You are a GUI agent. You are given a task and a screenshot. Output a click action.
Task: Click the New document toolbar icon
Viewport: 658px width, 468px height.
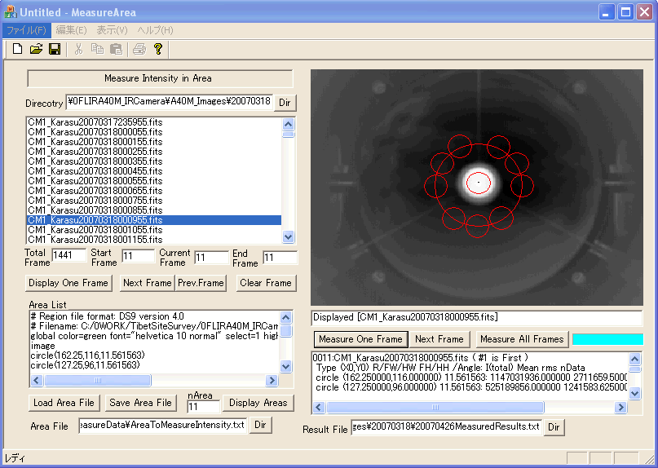17,49
